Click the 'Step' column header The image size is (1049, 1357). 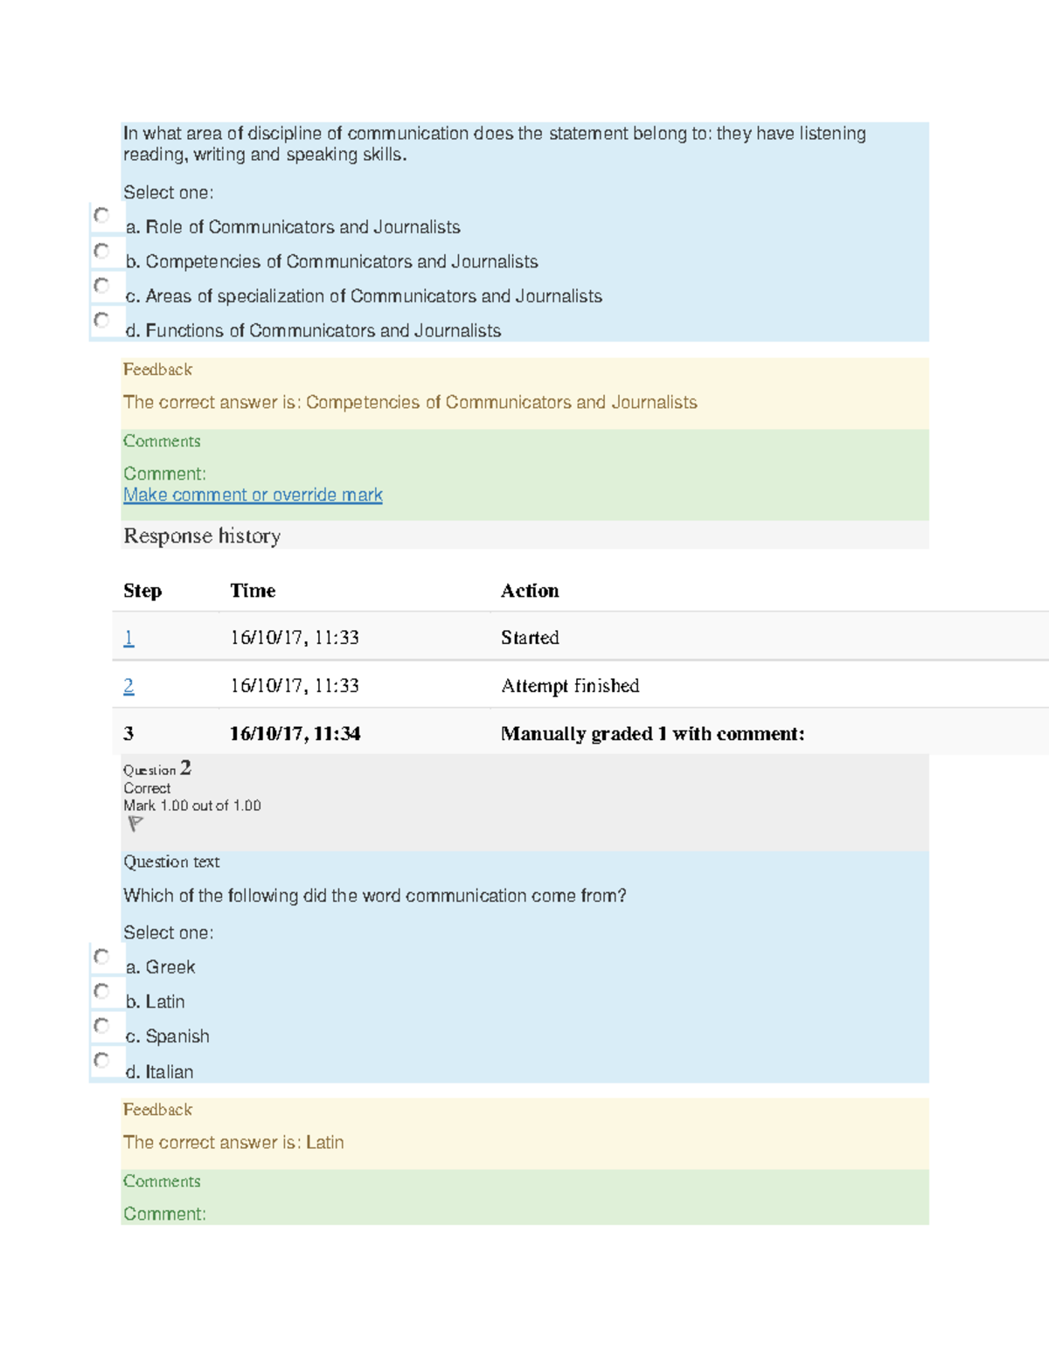pyautogui.click(x=142, y=592)
